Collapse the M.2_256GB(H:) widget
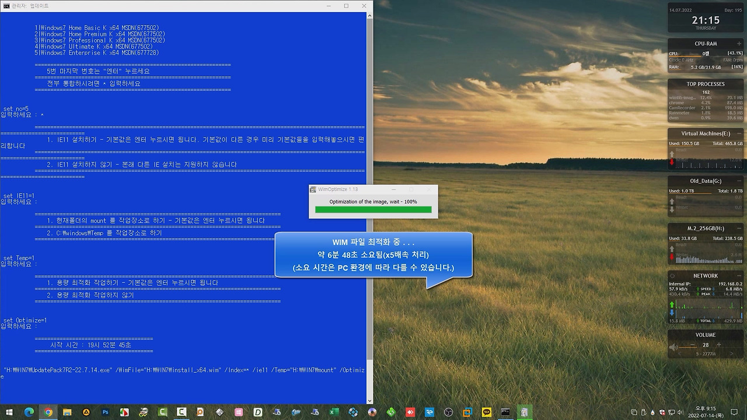The height and width of the screenshot is (420, 747). pos(739,228)
